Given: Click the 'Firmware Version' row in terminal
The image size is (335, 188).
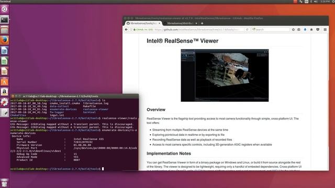Looking at the screenshot, I should [53, 145].
